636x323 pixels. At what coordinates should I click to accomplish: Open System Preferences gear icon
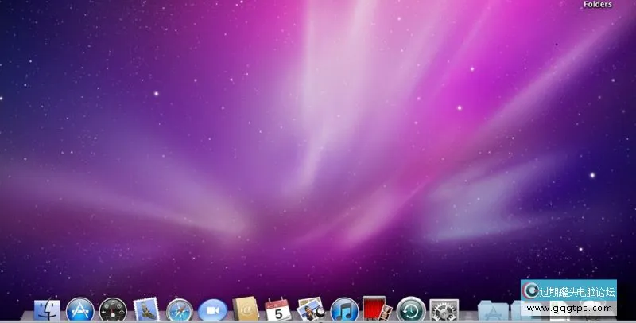tap(444, 310)
